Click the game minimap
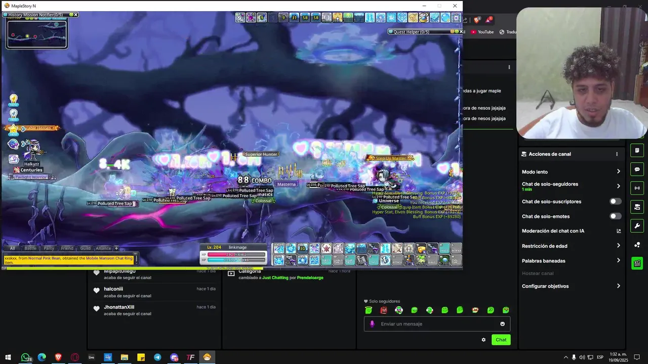 (x=36, y=33)
